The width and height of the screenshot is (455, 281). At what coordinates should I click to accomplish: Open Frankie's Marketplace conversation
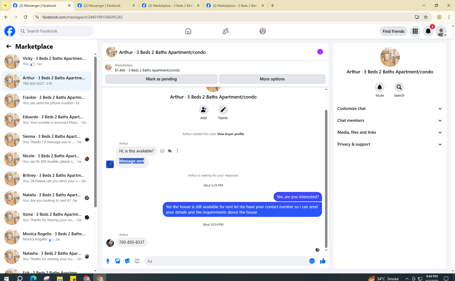point(47,100)
